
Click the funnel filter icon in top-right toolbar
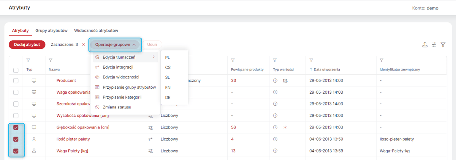[x=443, y=45]
